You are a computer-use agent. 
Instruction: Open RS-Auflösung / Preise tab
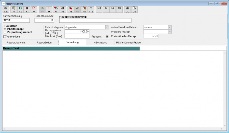click(x=128, y=43)
